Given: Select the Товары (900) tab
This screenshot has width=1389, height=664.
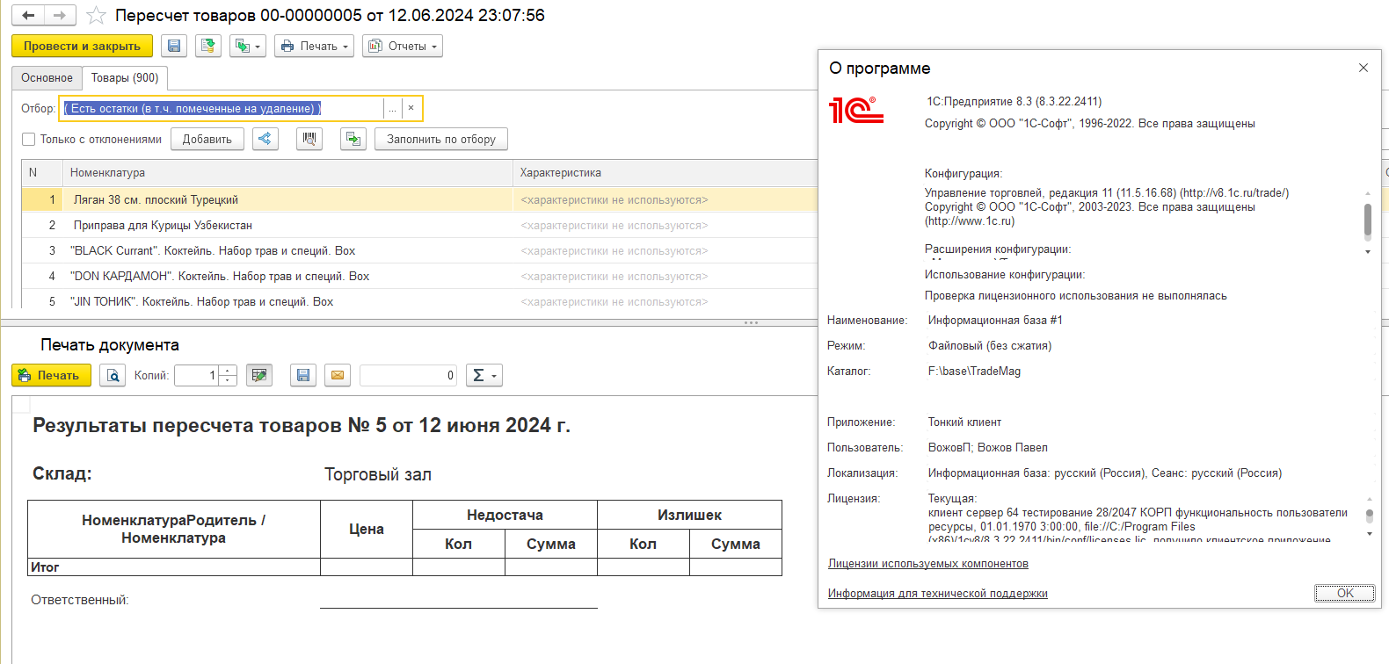Looking at the screenshot, I should coord(125,77).
